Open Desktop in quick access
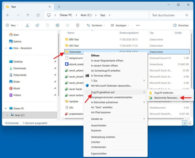Viewport: 195px width, 158px height. [x=16, y=62]
